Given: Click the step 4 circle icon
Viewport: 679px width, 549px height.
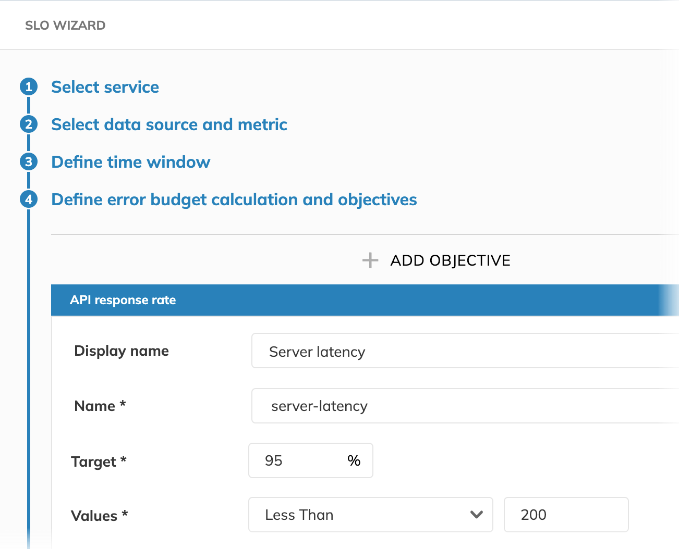Looking at the screenshot, I should pos(29,199).
